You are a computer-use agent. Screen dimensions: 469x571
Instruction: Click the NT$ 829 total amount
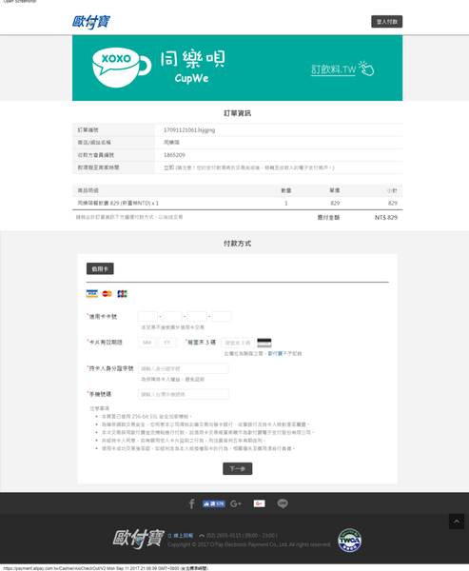[386, 217]
